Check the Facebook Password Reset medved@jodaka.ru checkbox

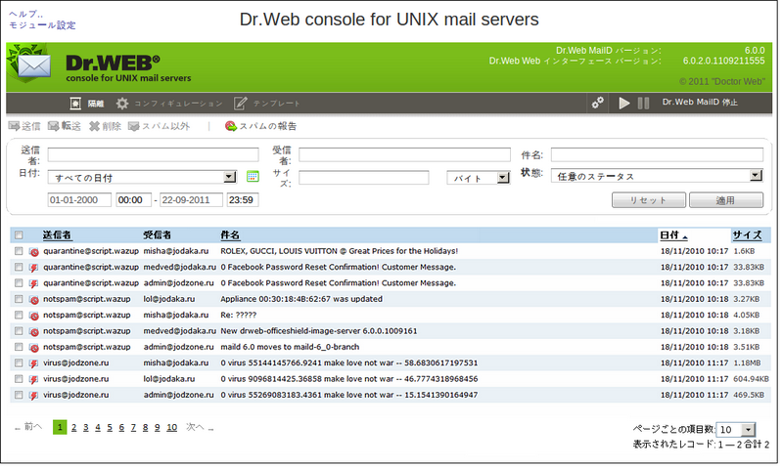19,267
